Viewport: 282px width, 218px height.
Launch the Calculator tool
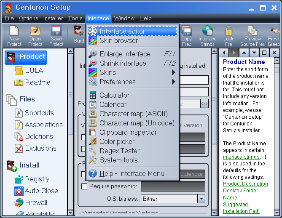(x=132, y=95)
